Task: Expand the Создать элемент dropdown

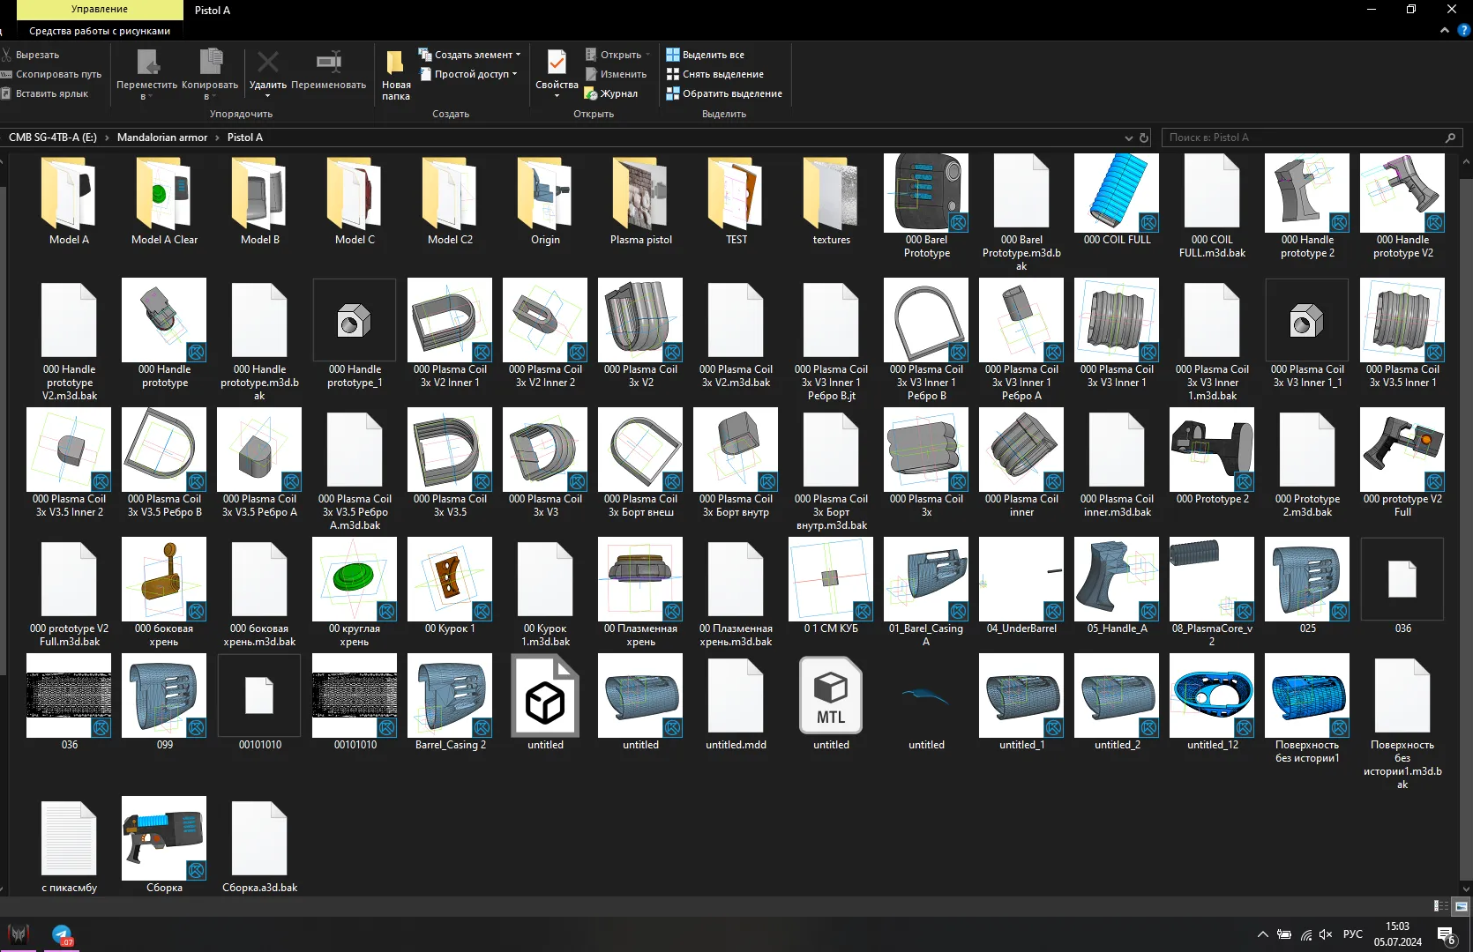Action: 469,55
